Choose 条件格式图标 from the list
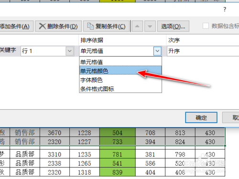Screen dimensions: 239x179 pyautogui.click(x=120, y=89)
